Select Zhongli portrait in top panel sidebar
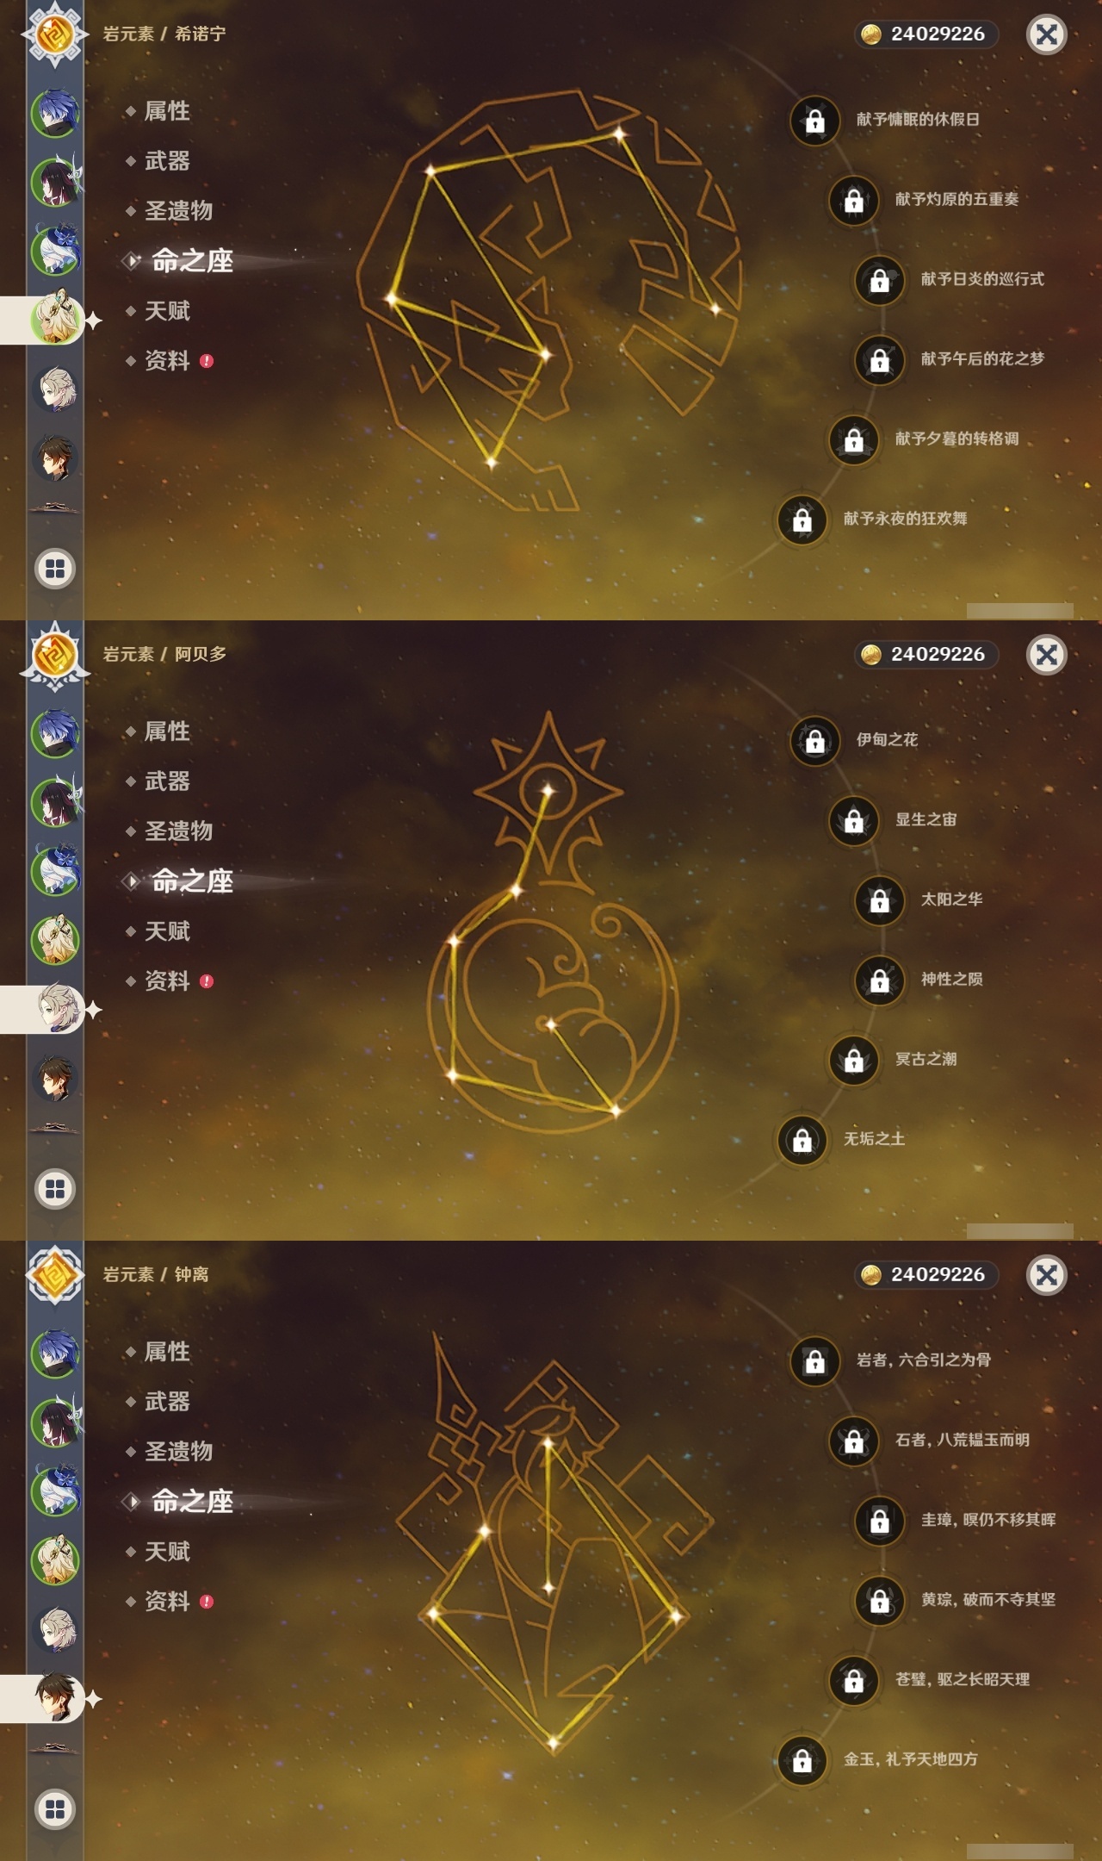The height and width of the screenshot is (1861, 1102). tap(56, 457)
